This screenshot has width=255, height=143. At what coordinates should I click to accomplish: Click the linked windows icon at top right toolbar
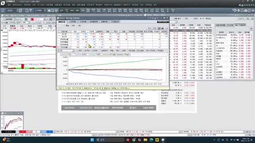(x=235, y=11)
